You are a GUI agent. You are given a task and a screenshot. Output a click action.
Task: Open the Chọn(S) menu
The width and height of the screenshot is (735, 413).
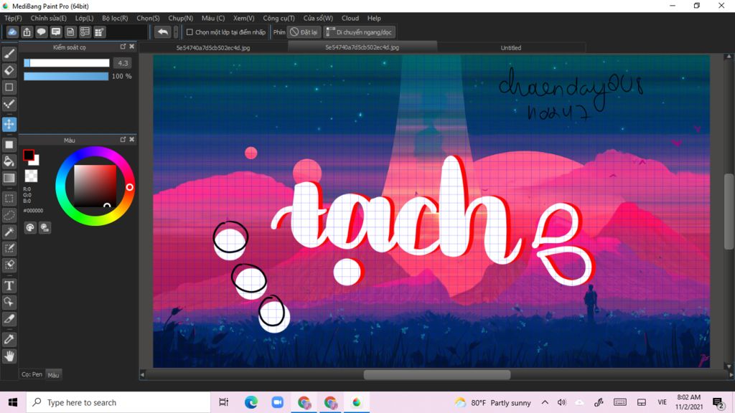(148, 18)
